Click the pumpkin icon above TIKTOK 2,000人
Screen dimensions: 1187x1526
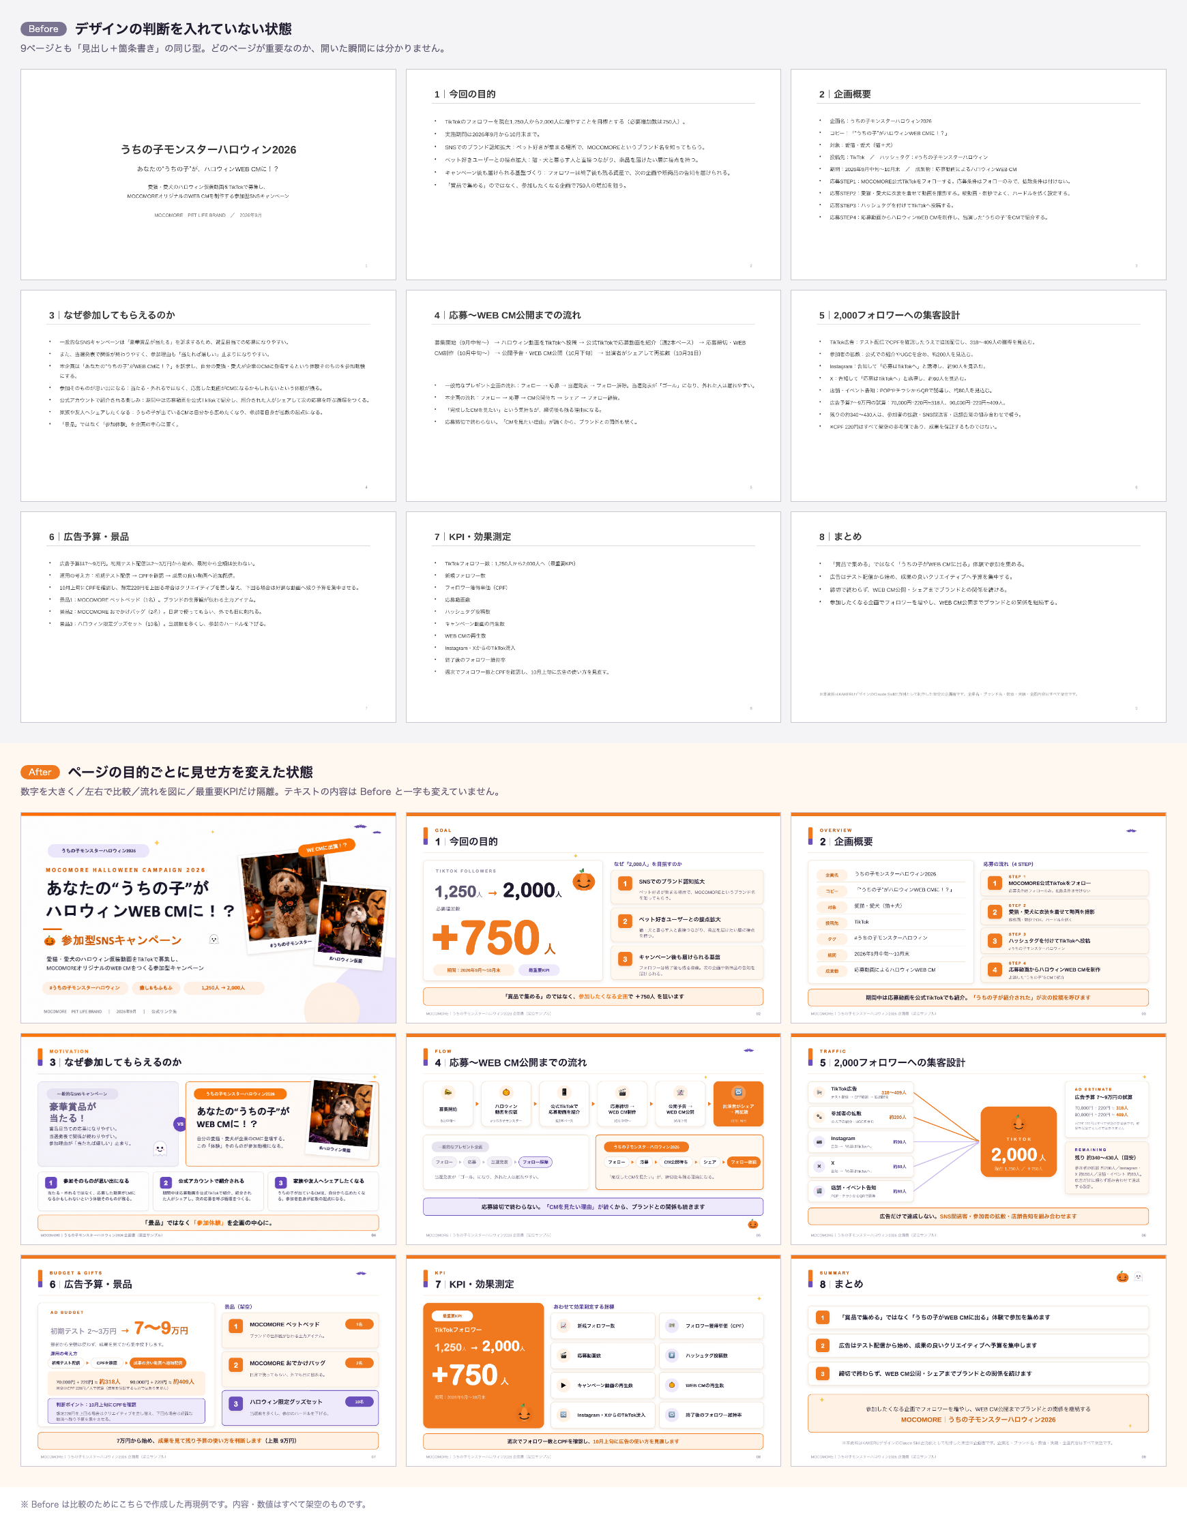(1019, 1124)
